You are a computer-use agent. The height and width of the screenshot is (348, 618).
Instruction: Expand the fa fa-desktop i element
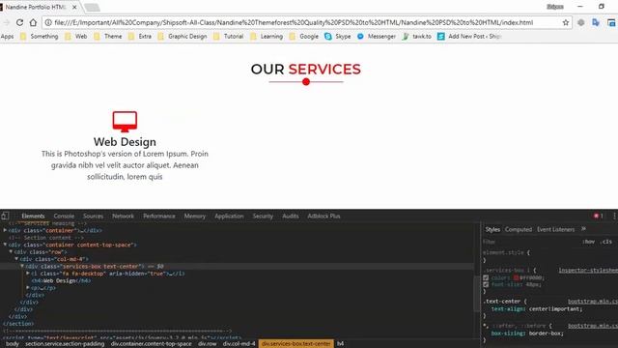[28, 274]
